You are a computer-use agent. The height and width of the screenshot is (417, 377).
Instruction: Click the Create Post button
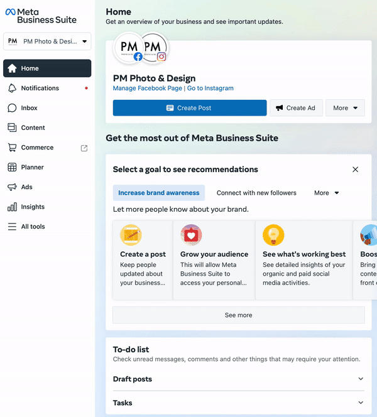click(x=190, y=108)
